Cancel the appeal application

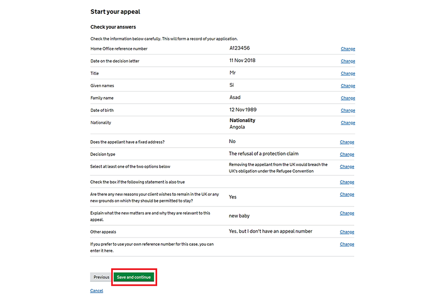[96, 291]
